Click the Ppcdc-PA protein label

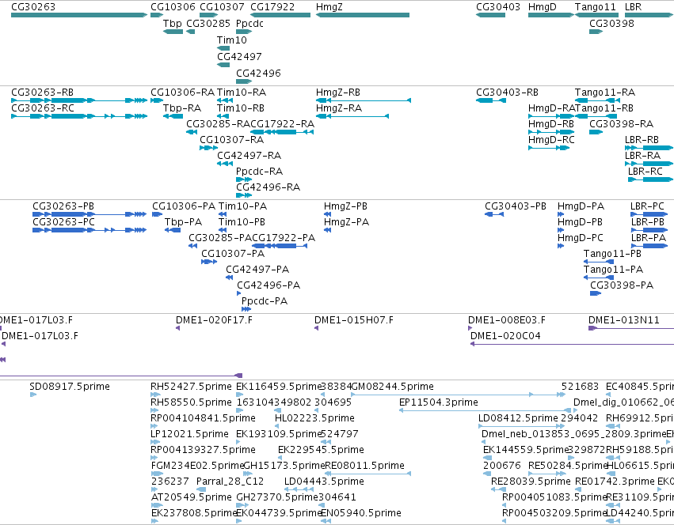pos(265,301)
